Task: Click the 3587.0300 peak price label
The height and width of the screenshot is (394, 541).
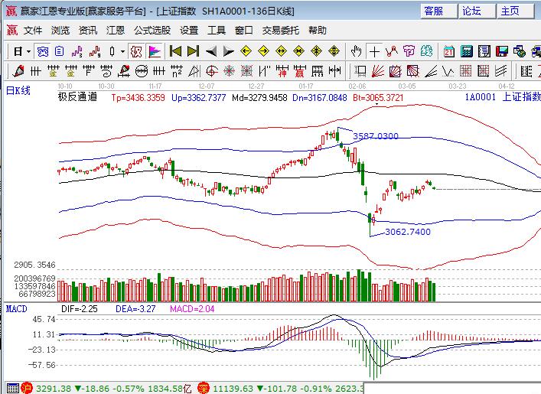Action: tap(375, 136)
